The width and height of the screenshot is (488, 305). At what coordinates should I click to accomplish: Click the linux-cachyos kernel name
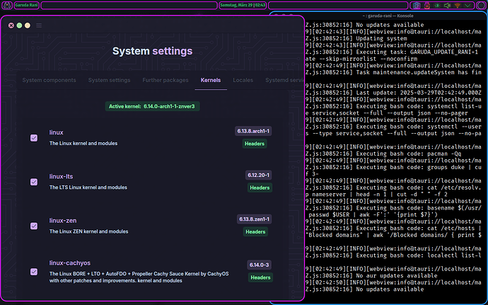click(x=70, y=263)
